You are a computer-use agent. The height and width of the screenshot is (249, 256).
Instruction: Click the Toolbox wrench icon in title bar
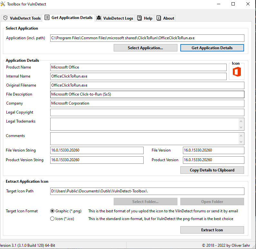click(x=3, y=4)
